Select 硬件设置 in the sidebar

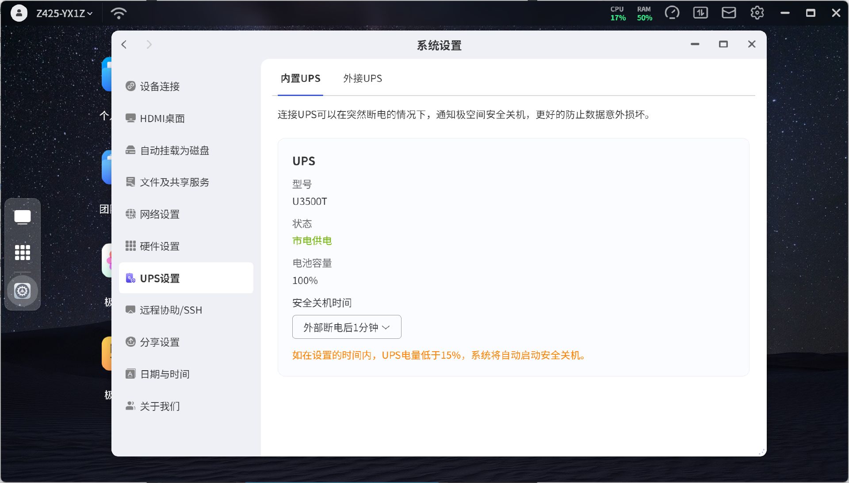point(160,246)
